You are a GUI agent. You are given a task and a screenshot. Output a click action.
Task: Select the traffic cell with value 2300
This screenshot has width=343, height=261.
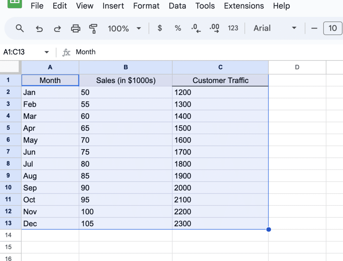pyautogui.click(x=220, y=223)
